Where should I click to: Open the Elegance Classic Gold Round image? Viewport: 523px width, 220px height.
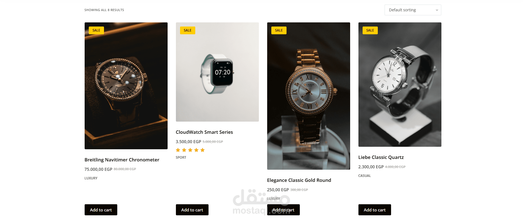pyautogui.click(x=309, y=96)
